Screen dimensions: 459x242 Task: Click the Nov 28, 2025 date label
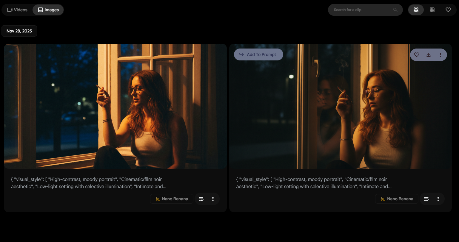point(19,31)
